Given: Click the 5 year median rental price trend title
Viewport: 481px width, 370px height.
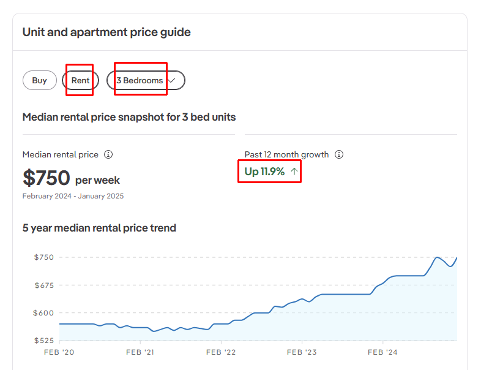Looking at the screenshot, I should coord(99,228).
